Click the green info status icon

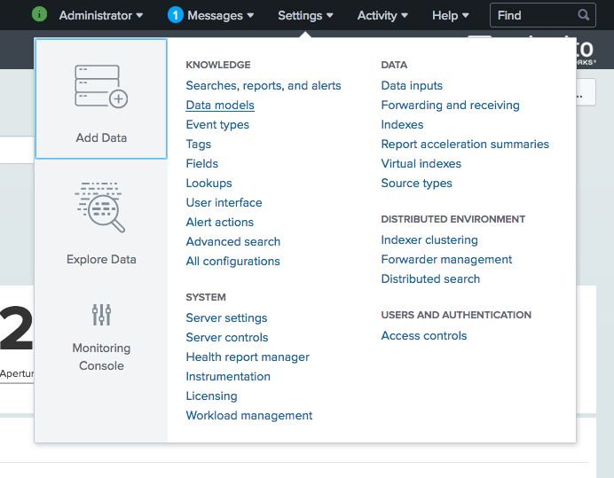39,14
